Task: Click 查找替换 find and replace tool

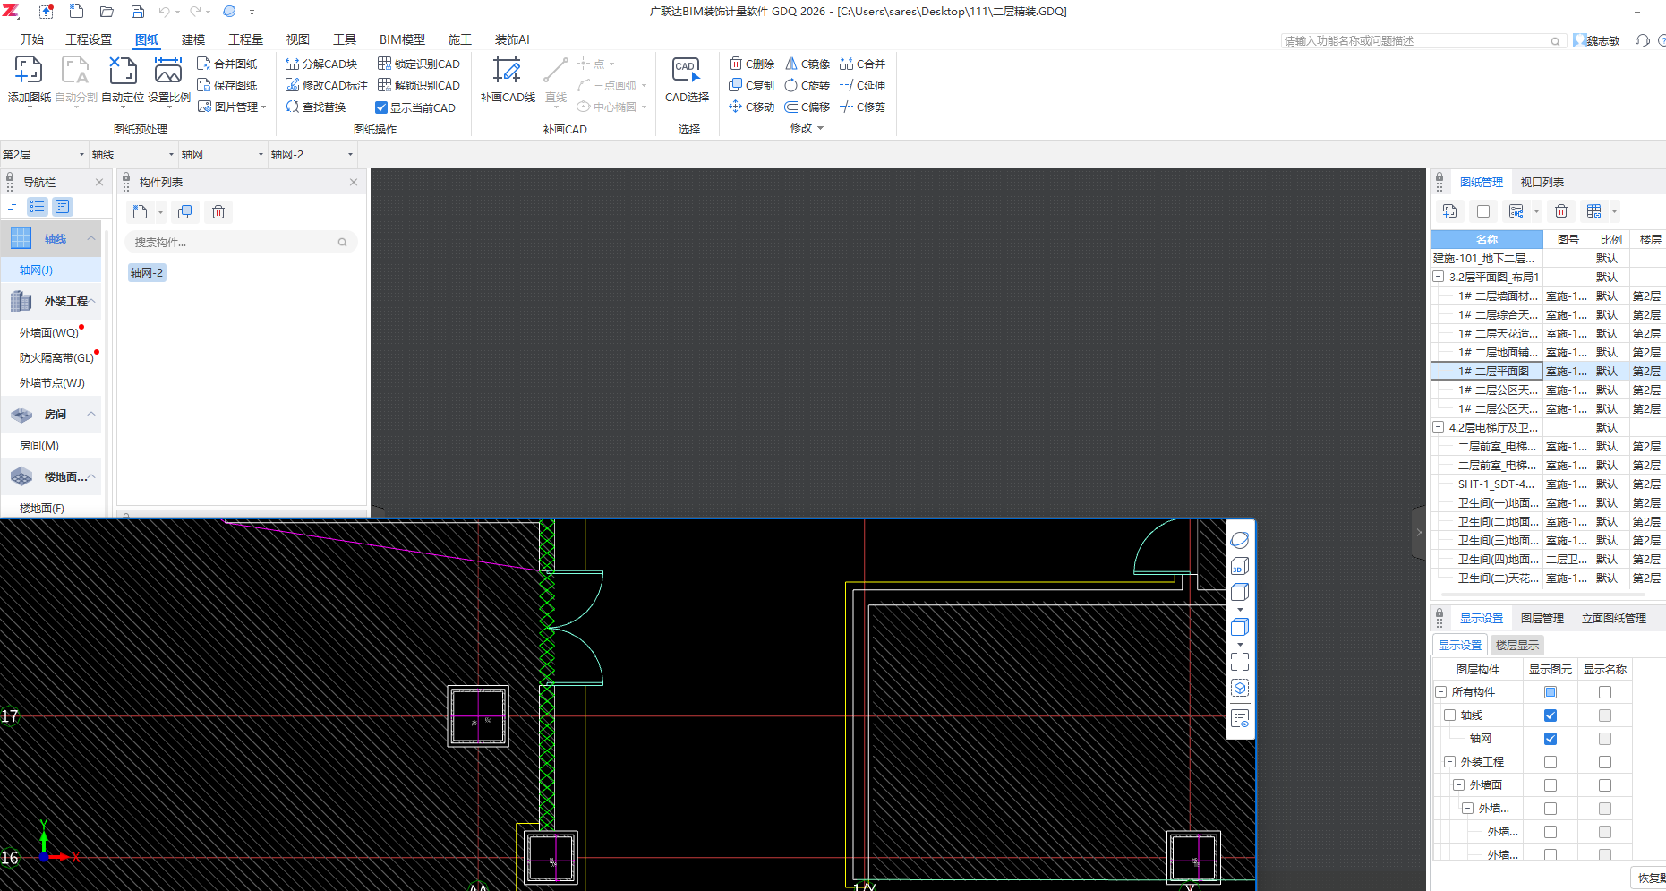Action: (x=316, y=107)
